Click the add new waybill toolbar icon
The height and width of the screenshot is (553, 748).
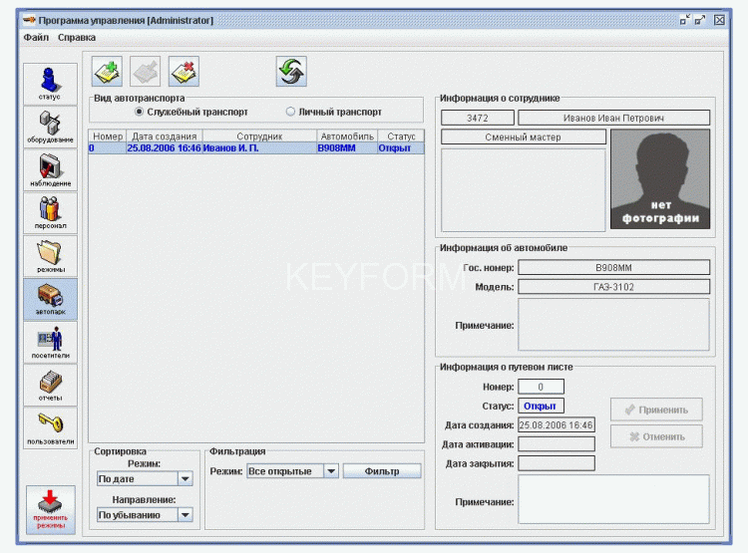tap(107, 72)
